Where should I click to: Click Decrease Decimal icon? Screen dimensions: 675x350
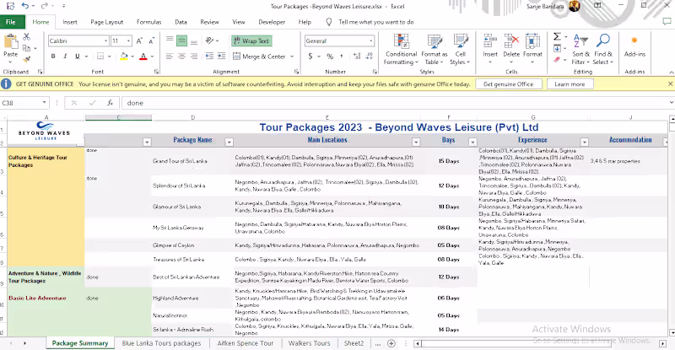point(369,57)
